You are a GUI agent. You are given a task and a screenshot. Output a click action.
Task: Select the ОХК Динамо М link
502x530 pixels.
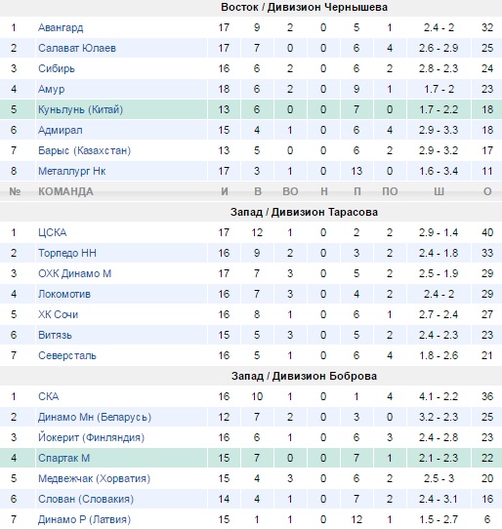pos(75,273)
